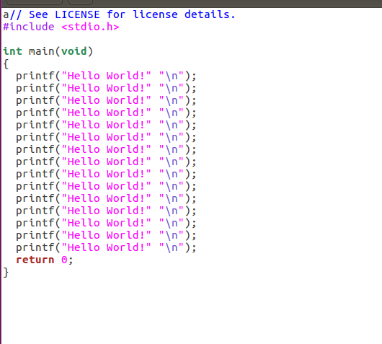Click the return keyword
Viewport: 382px width, 344px height.
click(x=35, y=260)
